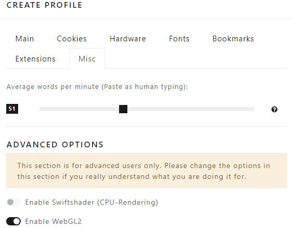Enable the Swiftshader CPU-Rendering toggle
292x228 pixels.
[x=13, y=202]
